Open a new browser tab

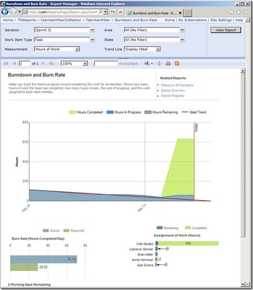188,13
